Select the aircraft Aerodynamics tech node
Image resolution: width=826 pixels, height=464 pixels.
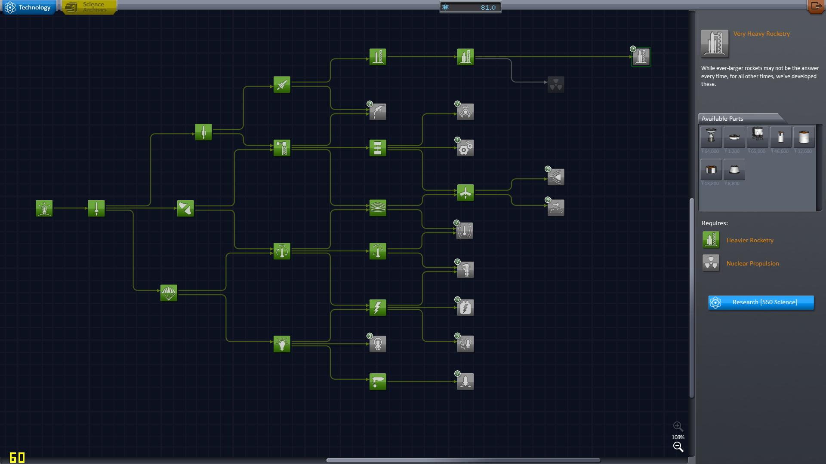tap(465, 193)
